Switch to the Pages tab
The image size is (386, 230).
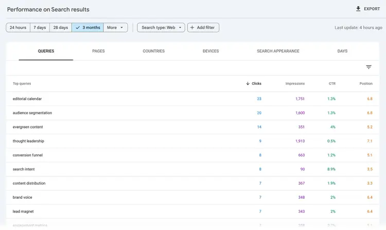(98, 51)
